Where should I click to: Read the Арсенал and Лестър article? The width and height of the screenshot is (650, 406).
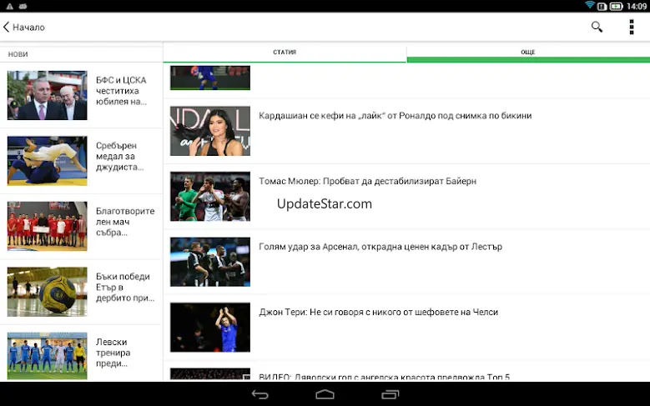tap(380, 247)
